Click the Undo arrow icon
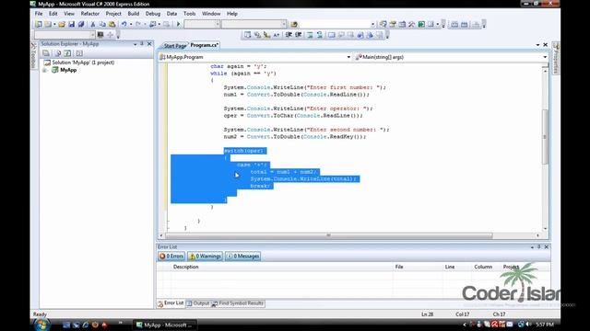 [x=124, y=25]
